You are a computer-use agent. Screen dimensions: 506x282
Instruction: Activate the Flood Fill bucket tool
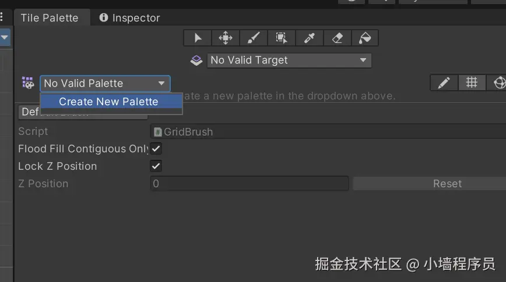tap(365, 38)
